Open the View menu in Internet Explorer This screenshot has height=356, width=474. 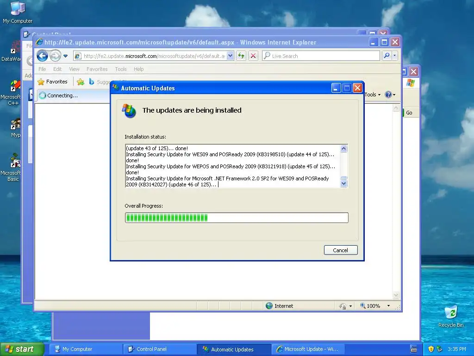[74, 69]
